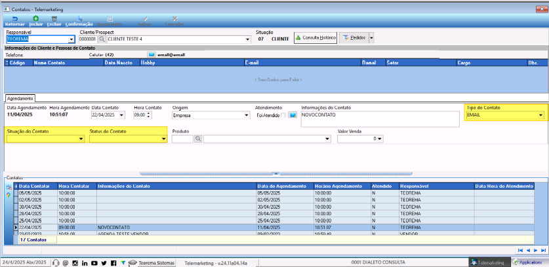Click the Cancelar toolbar button
The width and height of the screenshot is (549, 267).
174,22
